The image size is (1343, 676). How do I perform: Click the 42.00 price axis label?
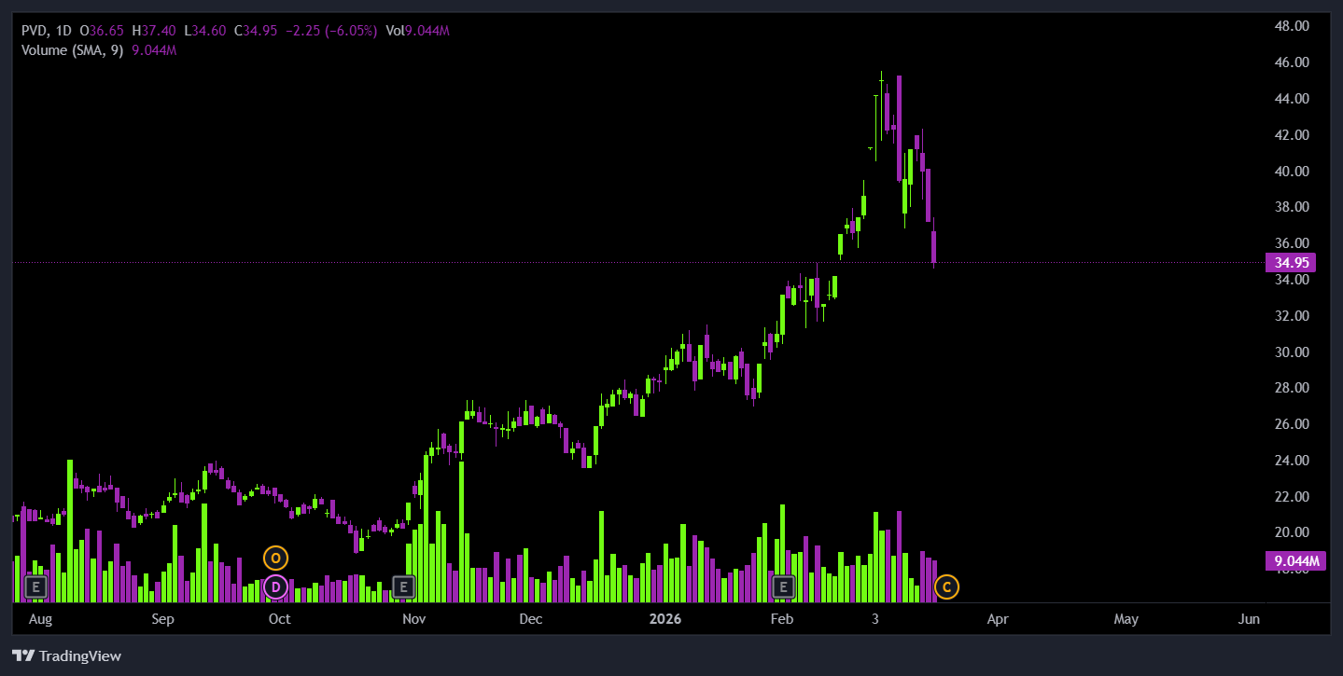coord(1292,135)
